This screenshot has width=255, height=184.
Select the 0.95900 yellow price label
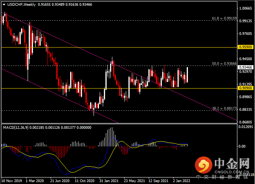[x=245, y=47]
